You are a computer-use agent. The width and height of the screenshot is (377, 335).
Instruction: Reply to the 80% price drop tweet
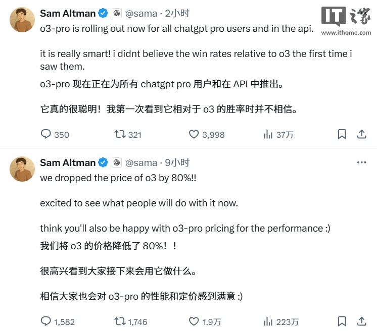46,321
